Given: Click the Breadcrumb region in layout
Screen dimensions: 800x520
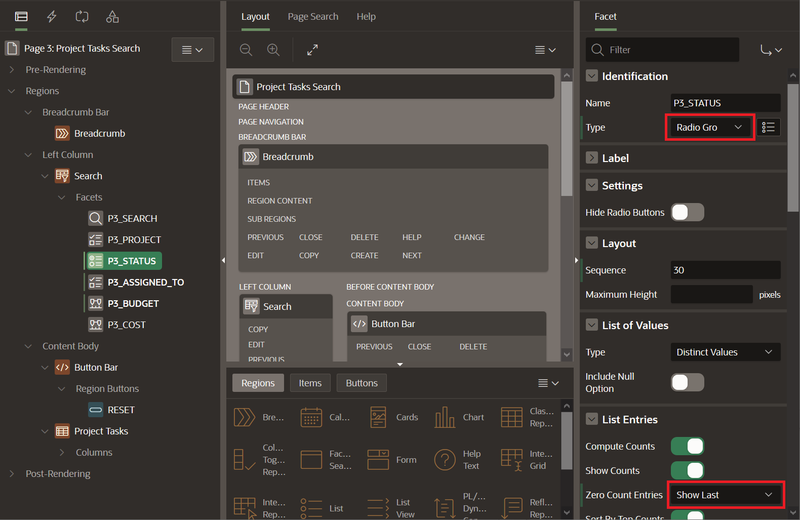Looking at the screenshot, I should 393,156.
